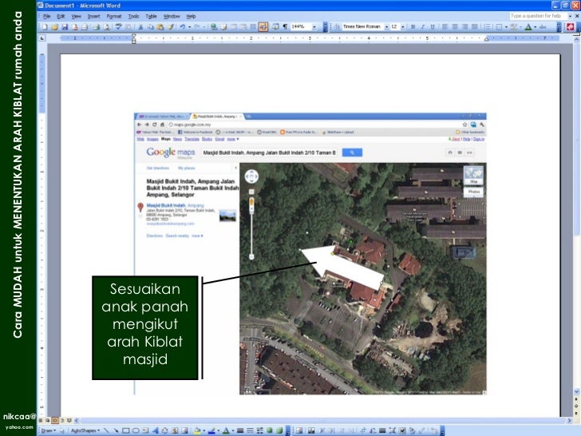Click the Font Color A swatch
Viewport: 581px width, 436px height.
528,26
